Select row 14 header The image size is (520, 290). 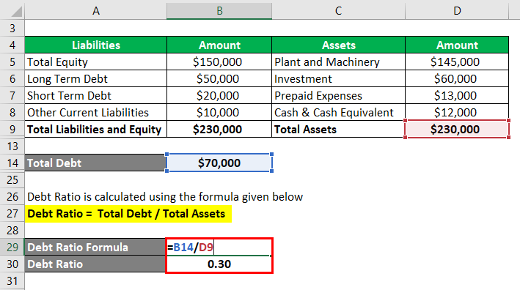click(x=12, y=163)
